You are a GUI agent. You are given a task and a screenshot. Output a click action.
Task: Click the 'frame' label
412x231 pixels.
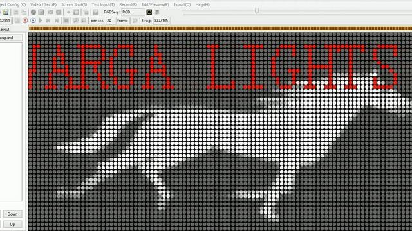pyautogui.click(x=122, y=21)
